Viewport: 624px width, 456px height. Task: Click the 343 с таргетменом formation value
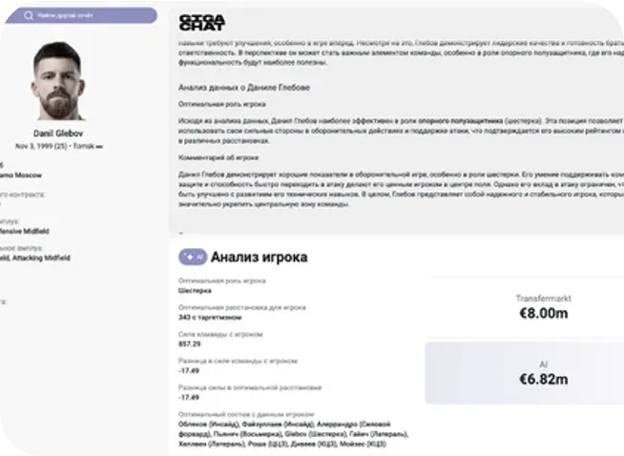[210, 317]
